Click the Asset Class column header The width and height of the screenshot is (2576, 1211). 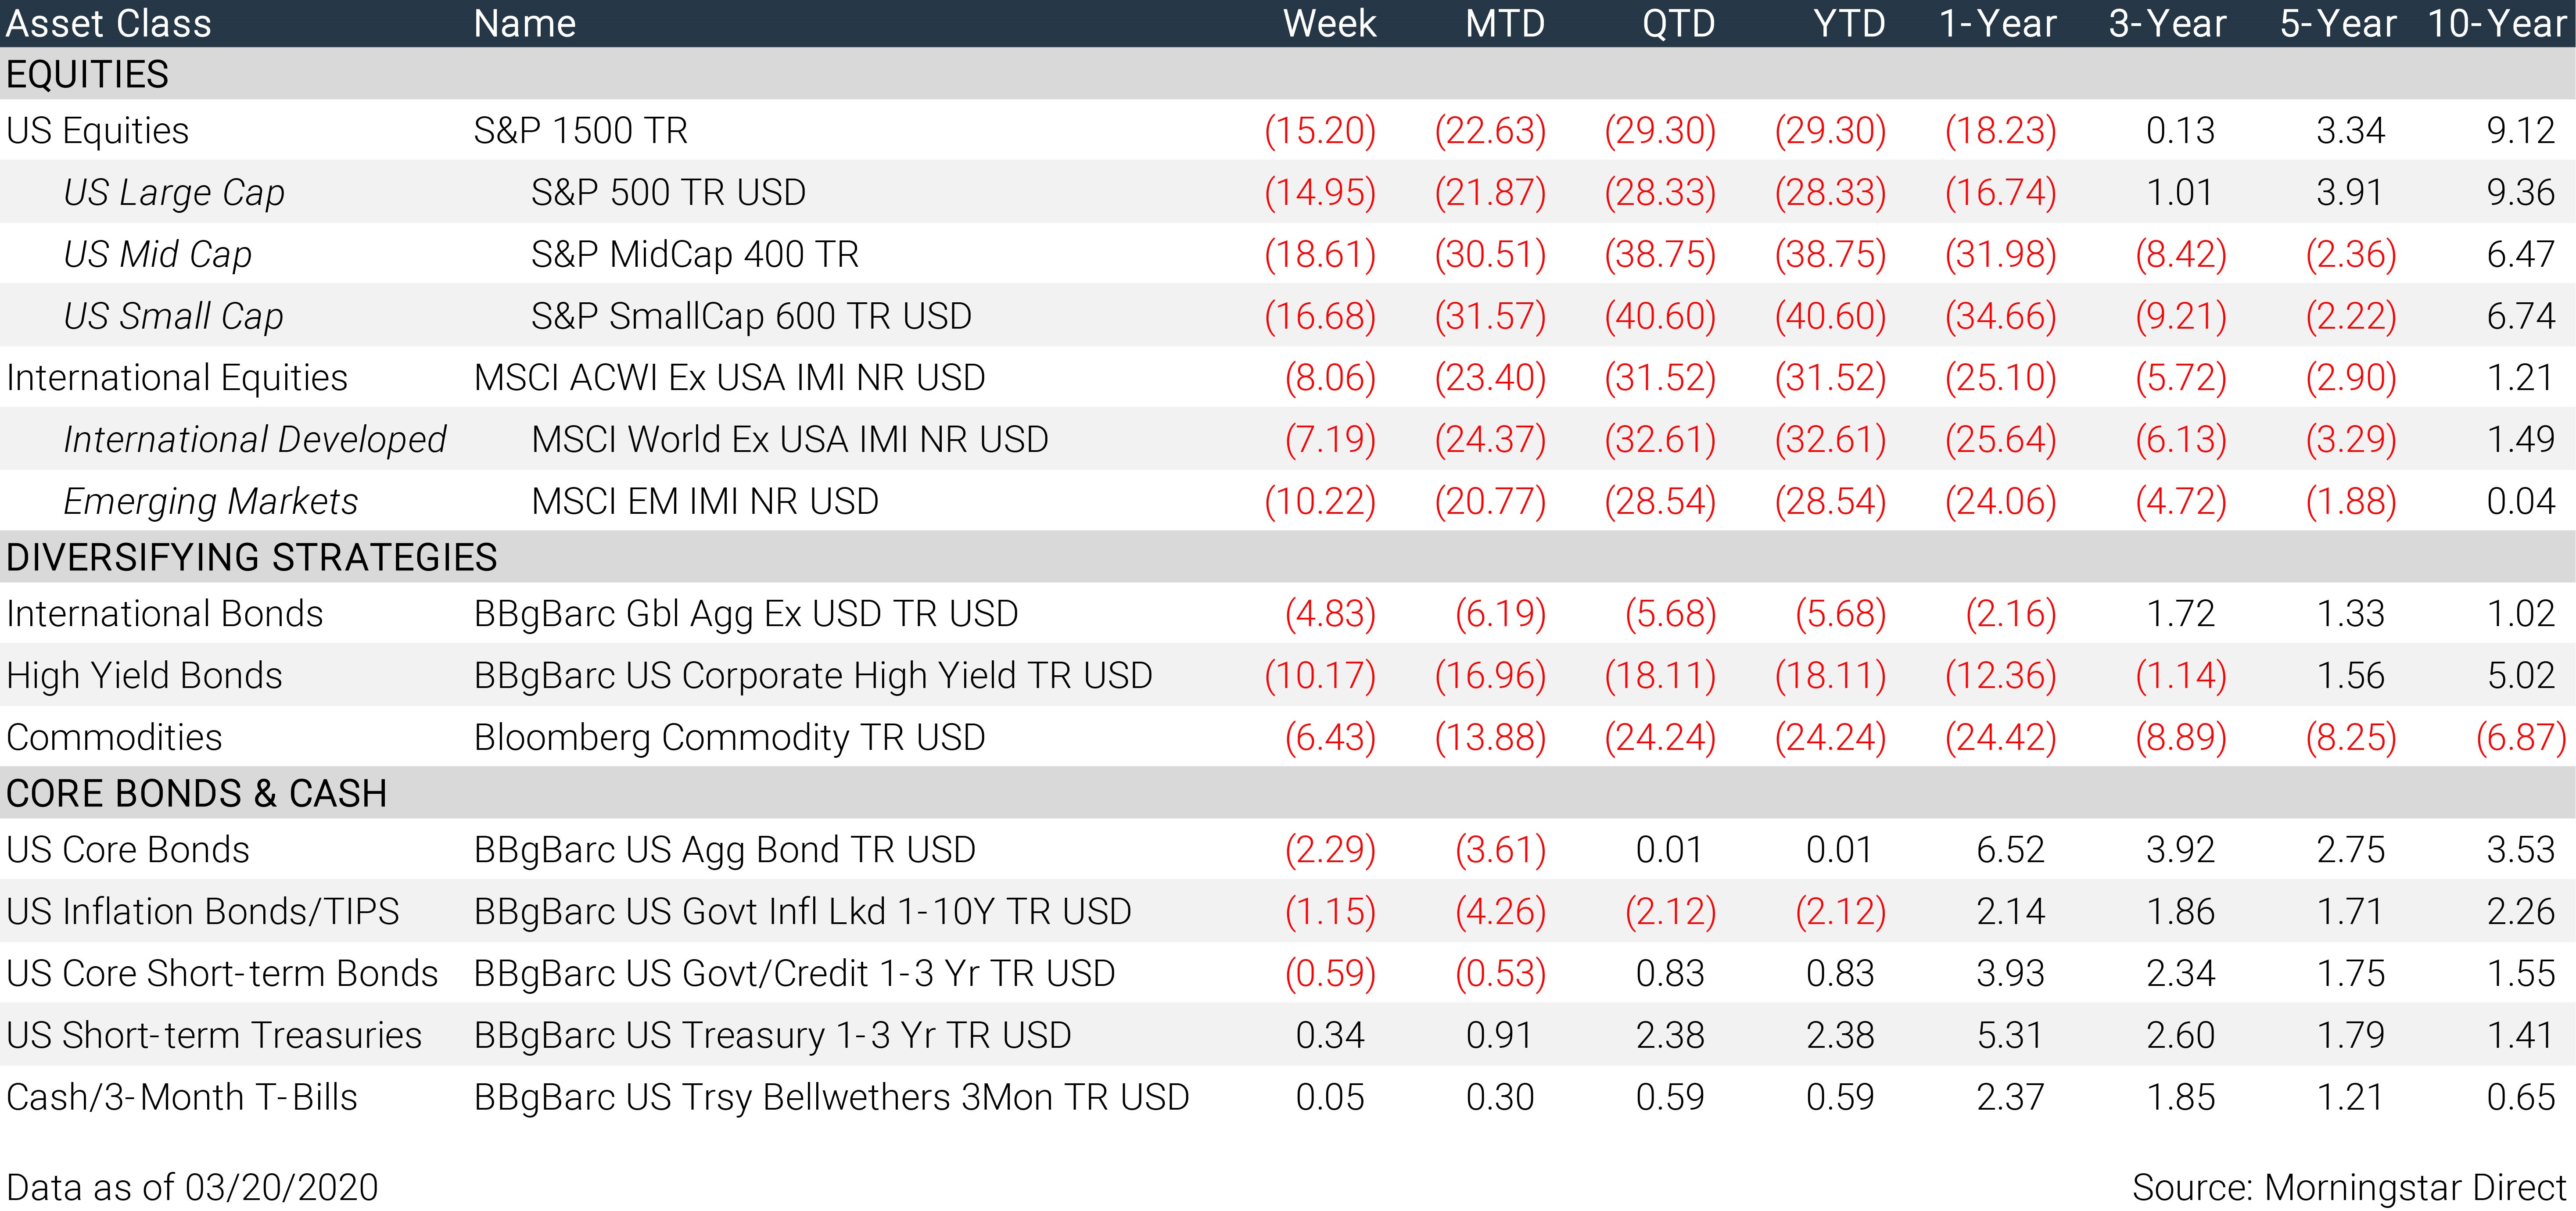[x=109, y=23]
